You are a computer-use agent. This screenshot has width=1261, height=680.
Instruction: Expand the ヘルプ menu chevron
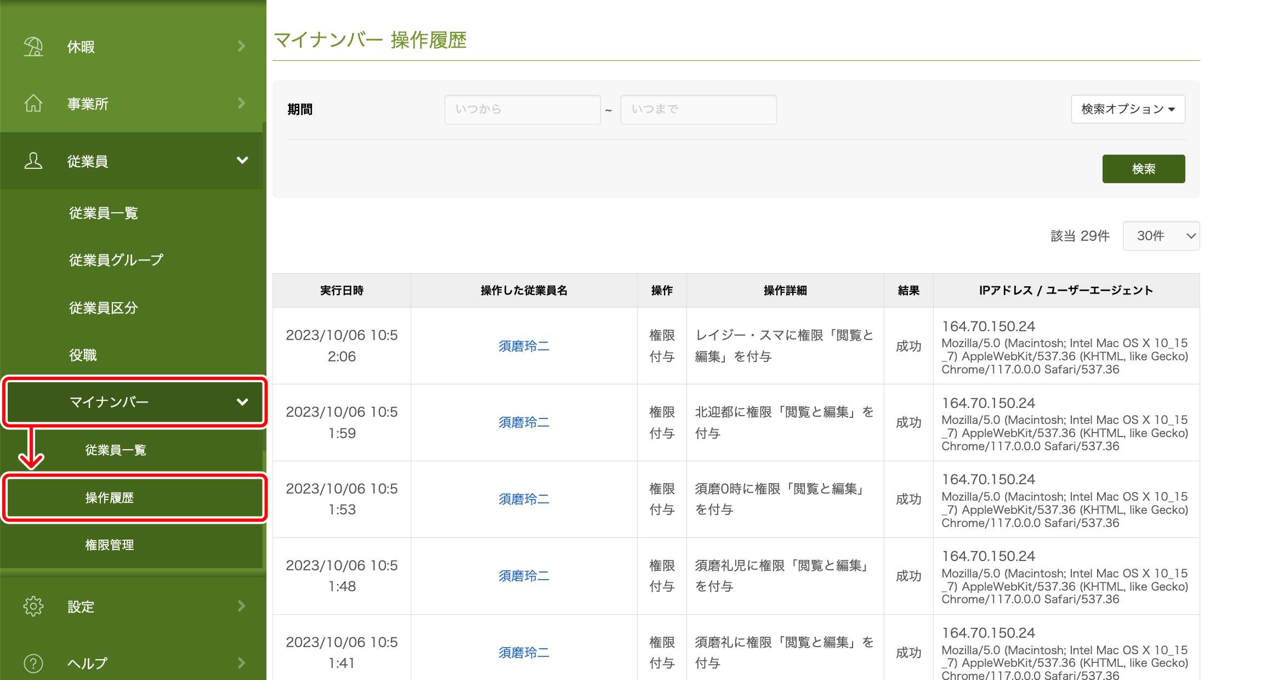tap(242, 663)
